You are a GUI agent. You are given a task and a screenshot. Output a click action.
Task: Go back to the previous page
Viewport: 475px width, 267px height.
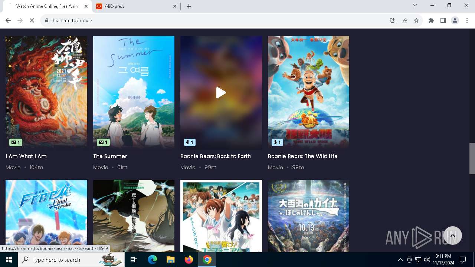click(x=8, y=20)
